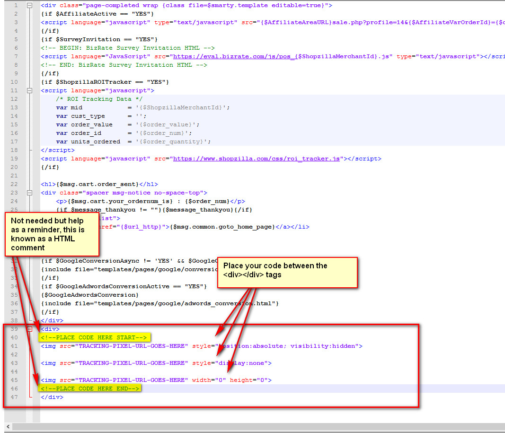This screenshot has height=433, width=505.
Task: Click the 'var order_id' declaration line
Action: click(x=124, y=133)
